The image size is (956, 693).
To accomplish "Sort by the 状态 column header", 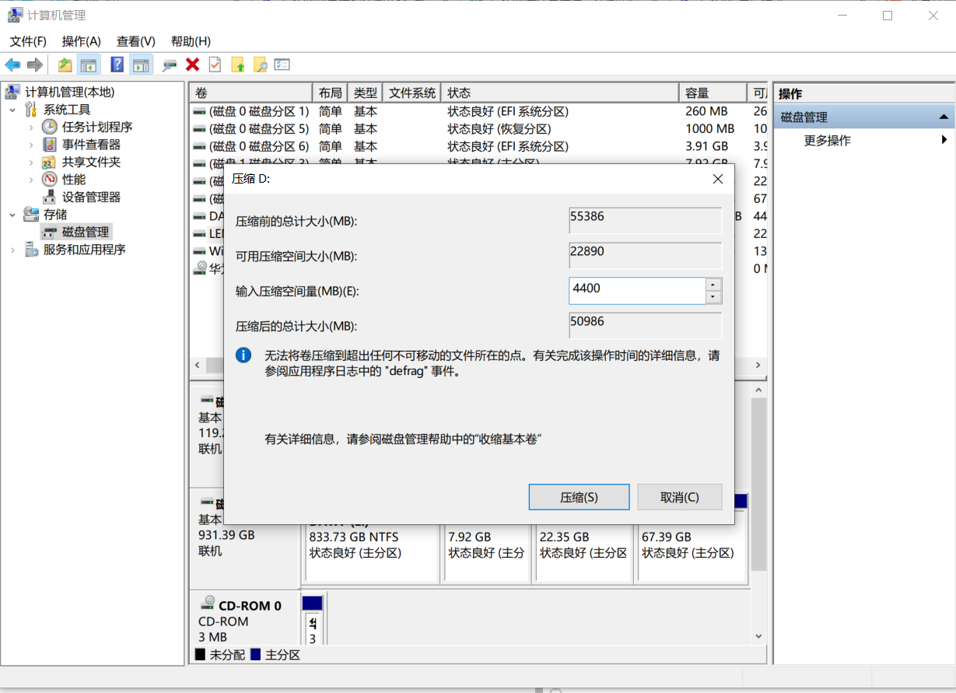I will click(560, 93).
